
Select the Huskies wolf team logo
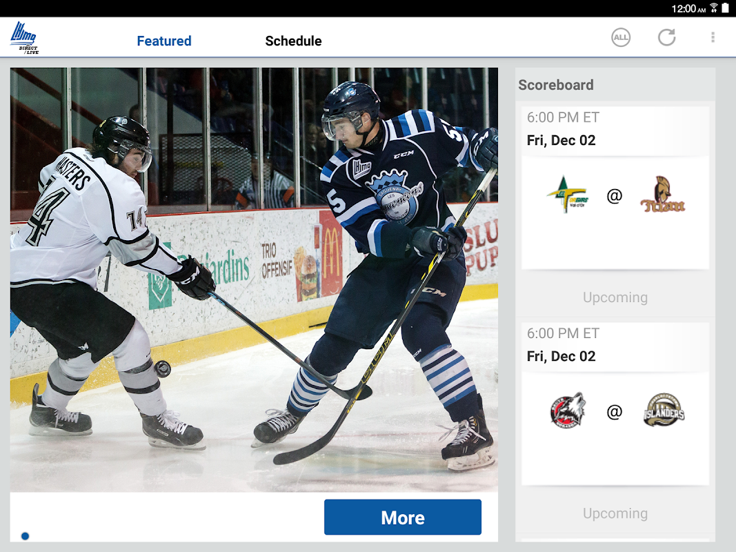pyautogui.click(x=568, y=411)
